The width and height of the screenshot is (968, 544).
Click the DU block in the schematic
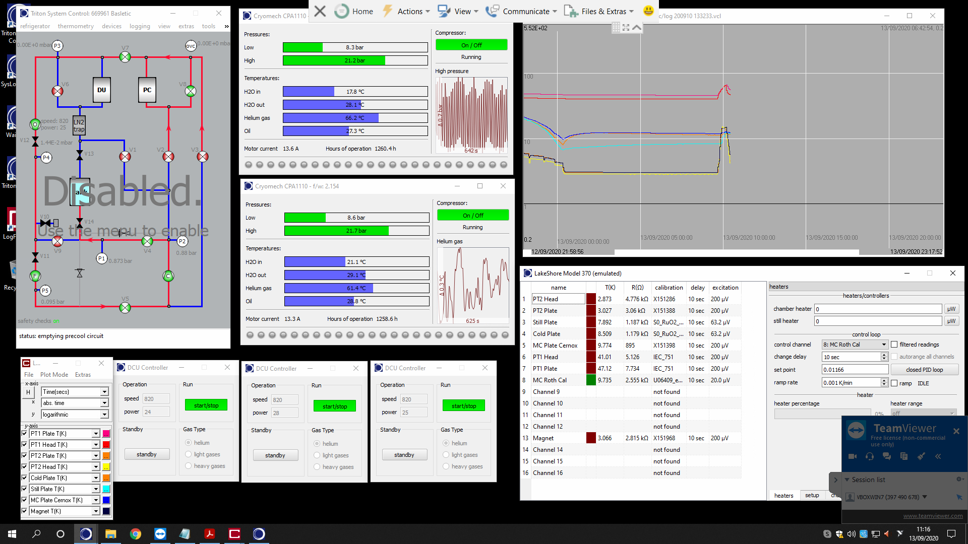coord(102,90)
